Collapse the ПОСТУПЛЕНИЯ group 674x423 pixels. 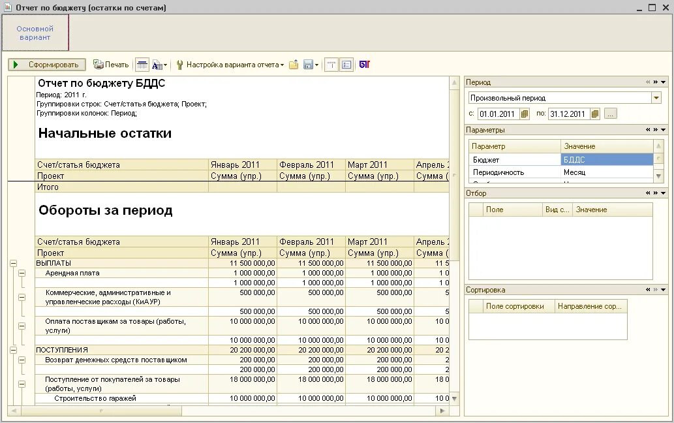pos(13,350)
